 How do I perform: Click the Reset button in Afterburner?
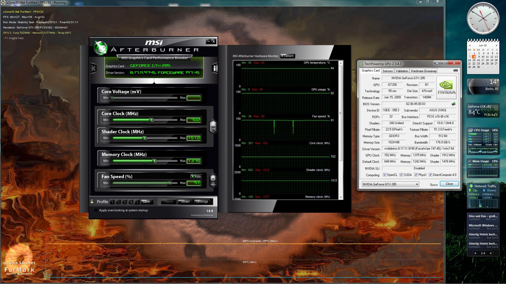pyautogui.click(x=185, y=202)
